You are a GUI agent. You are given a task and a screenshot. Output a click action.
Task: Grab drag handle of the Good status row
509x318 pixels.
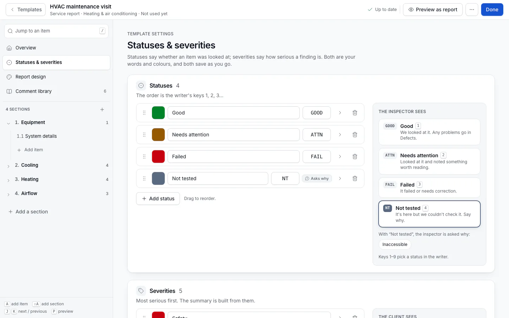click(144, 113)
